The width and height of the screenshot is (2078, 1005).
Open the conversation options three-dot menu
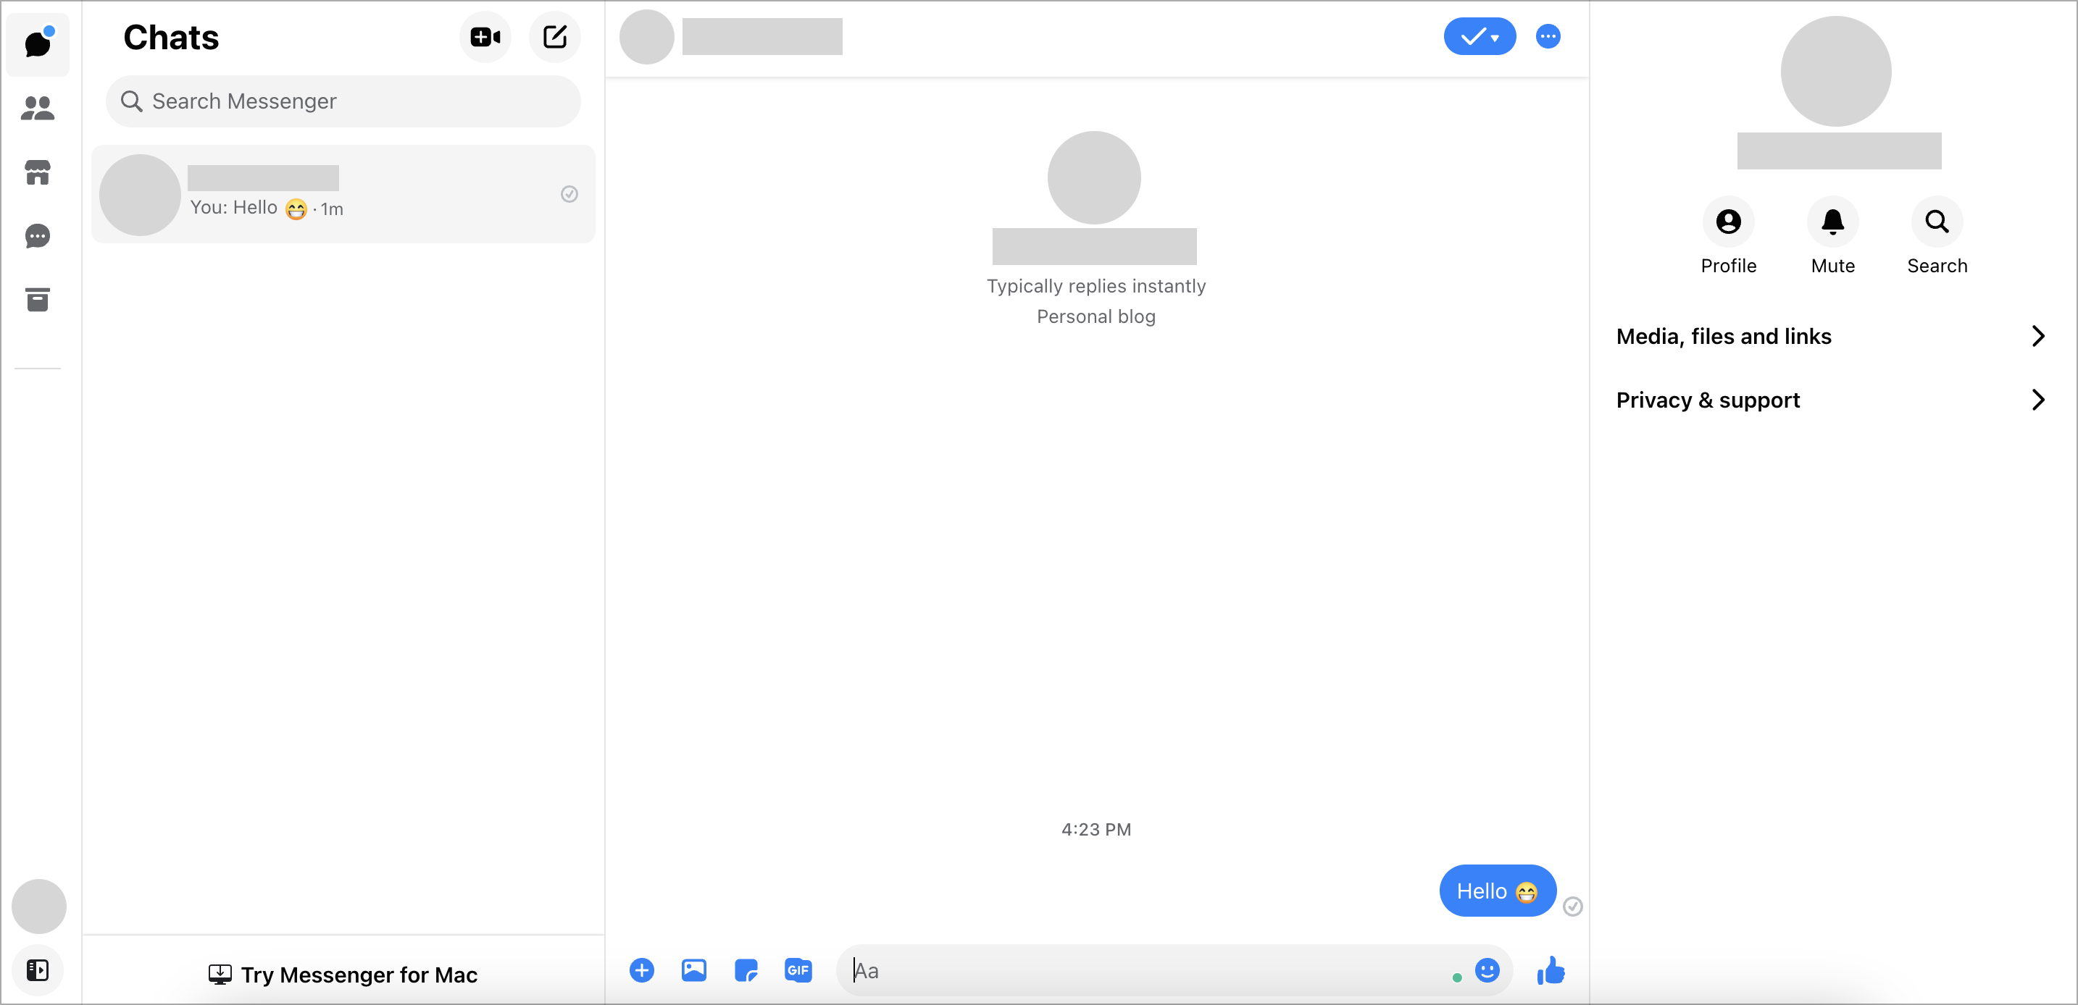pyautogui.click(x=1548, y=36)
